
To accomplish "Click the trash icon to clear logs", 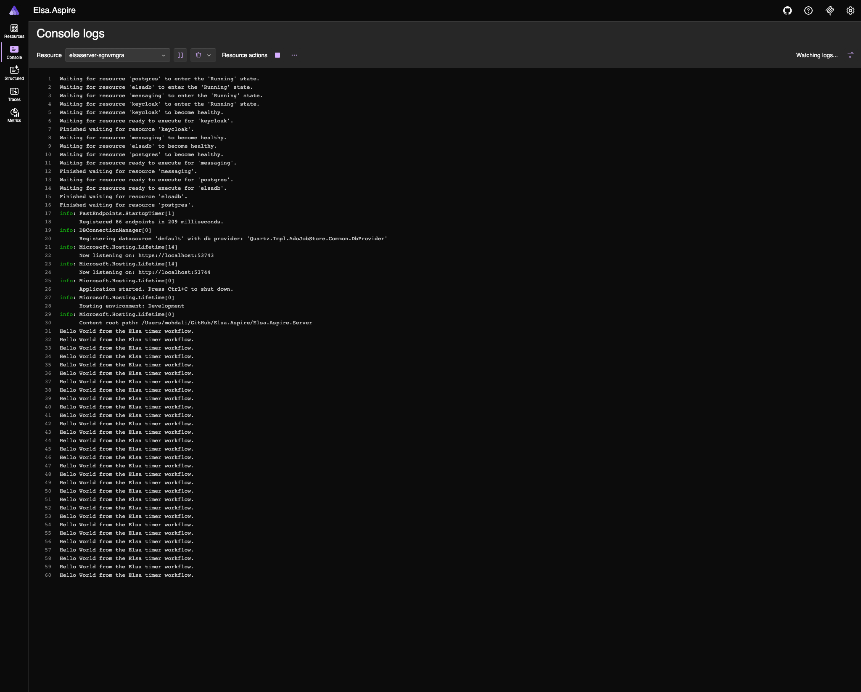I will 198,55.
